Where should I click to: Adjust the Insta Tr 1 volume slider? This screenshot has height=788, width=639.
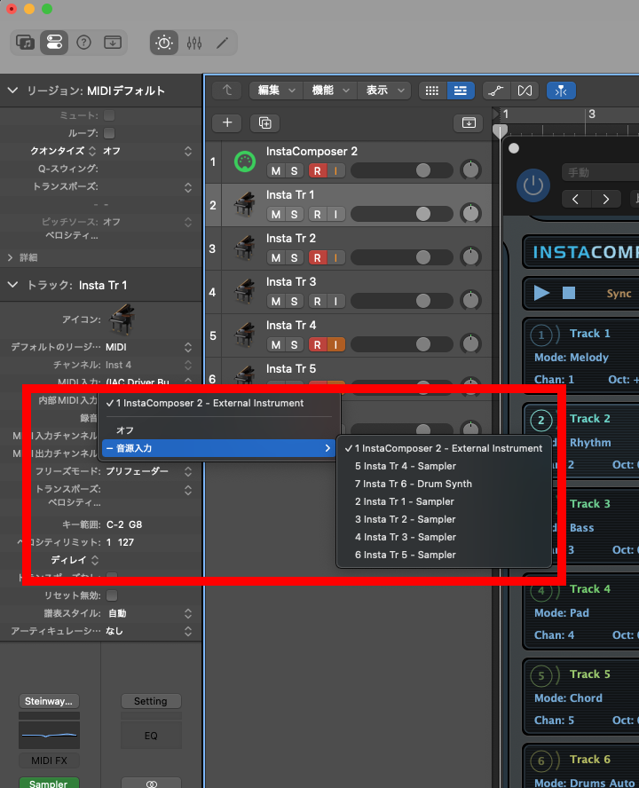402,214
